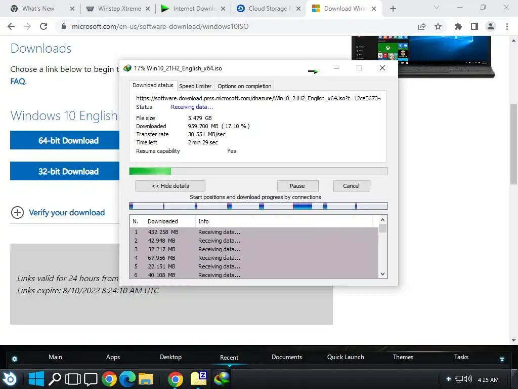Screen dimensions: 518x389
Task: Click the forward navigation arrow
Action: [27, 26]
